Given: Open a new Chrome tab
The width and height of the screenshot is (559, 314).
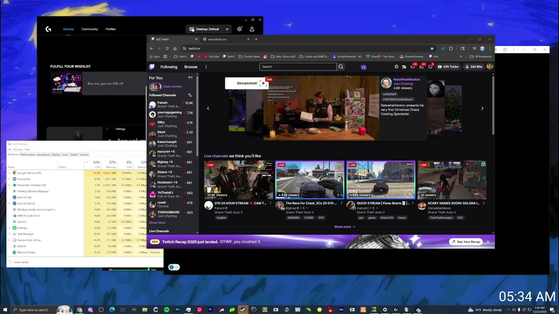Looking at the screenshot, I should tap(256, 39).
